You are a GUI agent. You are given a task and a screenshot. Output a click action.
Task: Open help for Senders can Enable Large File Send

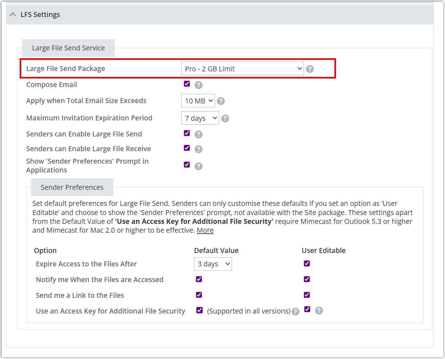click(x=199, y=134)
